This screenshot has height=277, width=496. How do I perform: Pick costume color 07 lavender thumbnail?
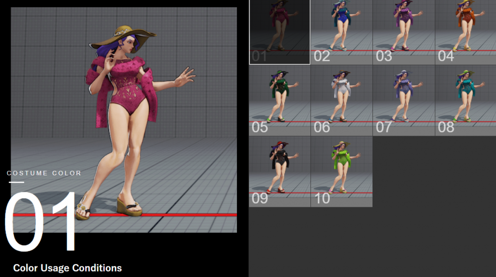pos(404,101)
